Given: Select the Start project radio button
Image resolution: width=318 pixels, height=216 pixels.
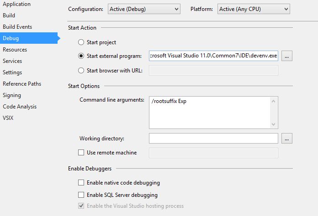Looking at the screenshot, I should (81, 42).
